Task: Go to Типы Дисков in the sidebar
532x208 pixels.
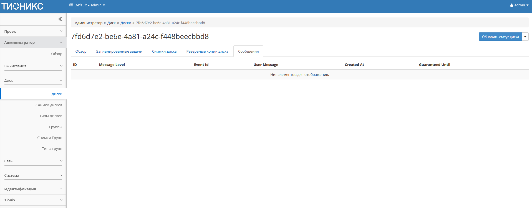Action: tap(51, 116)
